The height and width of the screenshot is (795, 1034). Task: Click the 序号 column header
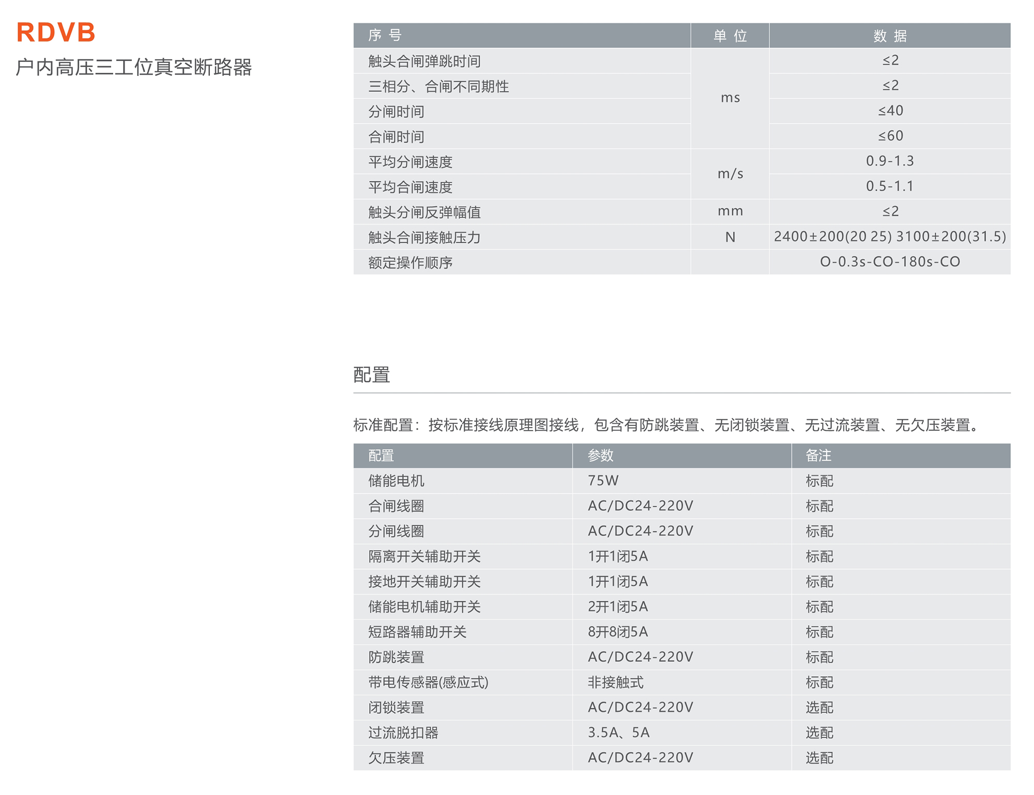tap(385, 35)
